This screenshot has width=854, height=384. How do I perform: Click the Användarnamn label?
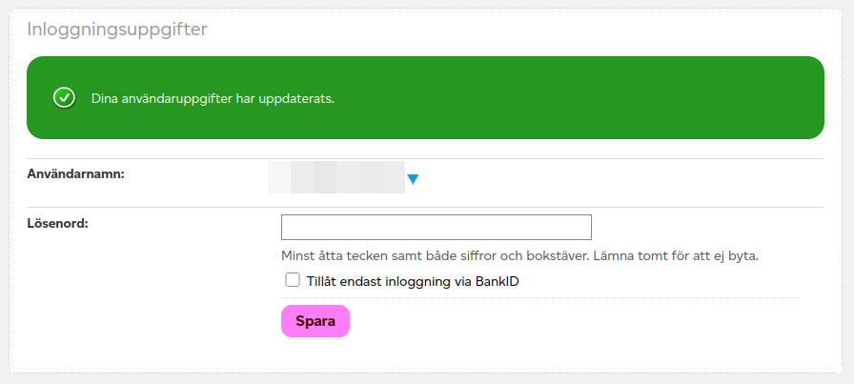pyautogui.click(x=76, y=173)
